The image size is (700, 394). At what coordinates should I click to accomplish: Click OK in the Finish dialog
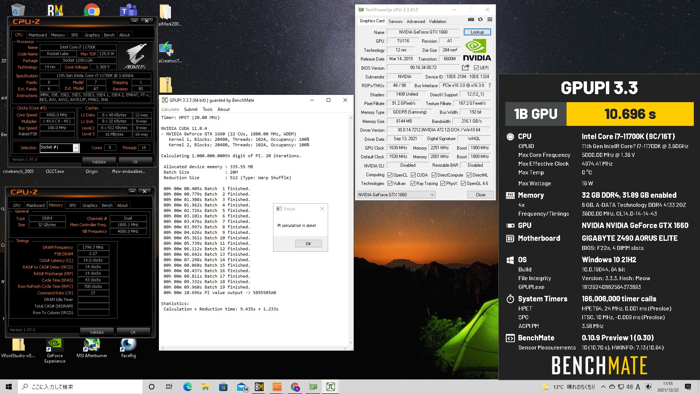coord(308,244)
